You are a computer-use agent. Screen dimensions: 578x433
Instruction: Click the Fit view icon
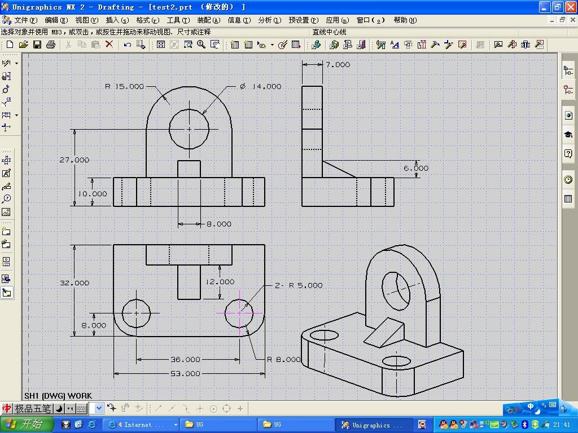(161, 45)
